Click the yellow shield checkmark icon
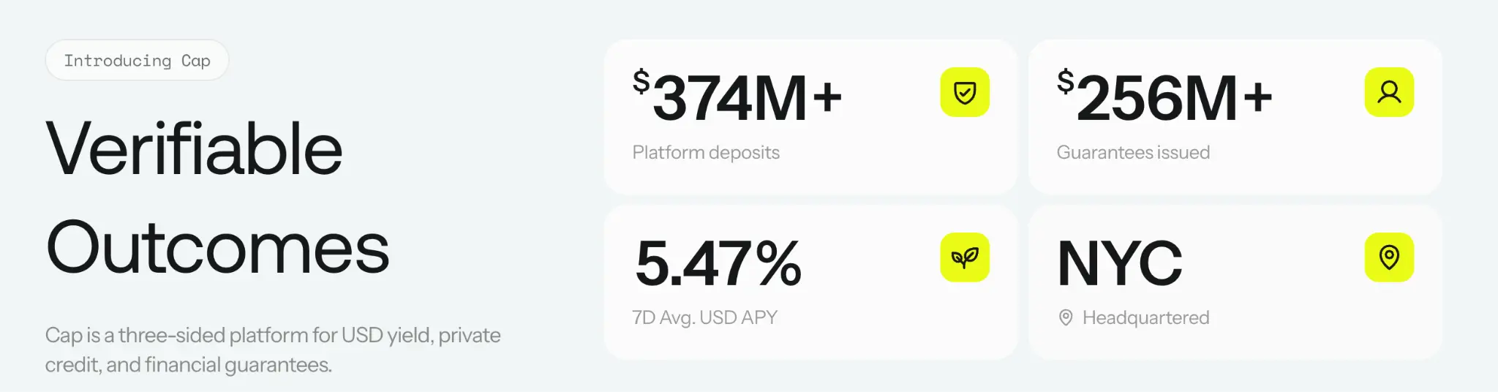 965,92
